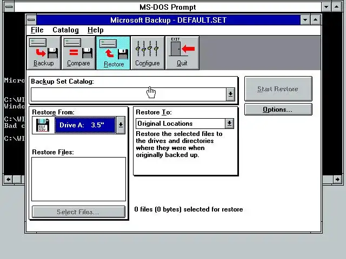
Task: Open Microsoft Backup window control menu
Action: point(31,20)
